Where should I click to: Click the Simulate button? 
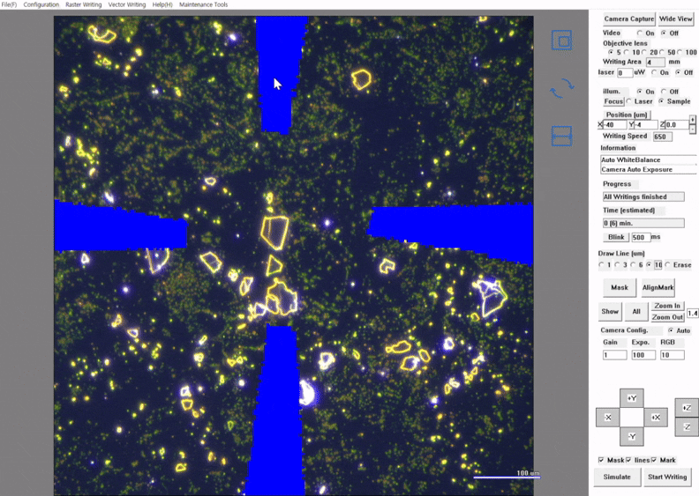(x=617, y=477)
